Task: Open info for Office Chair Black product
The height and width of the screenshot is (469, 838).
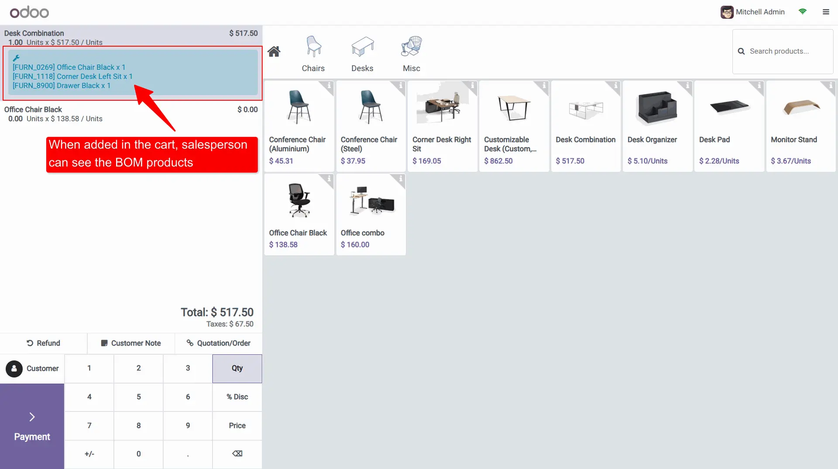Action: point(329,179)
